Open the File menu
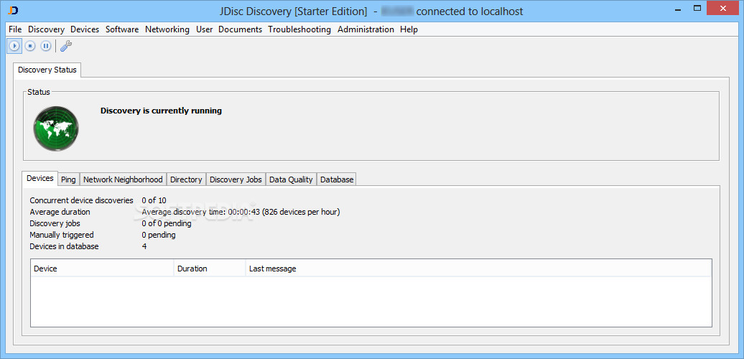The width and height of the screenshot is (744, 359). coord(15,29)
